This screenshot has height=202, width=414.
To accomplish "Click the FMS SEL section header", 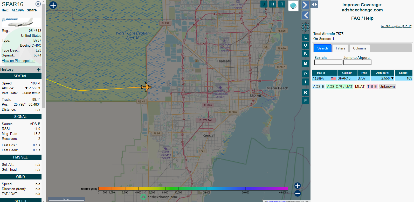I will click(20, 157).
